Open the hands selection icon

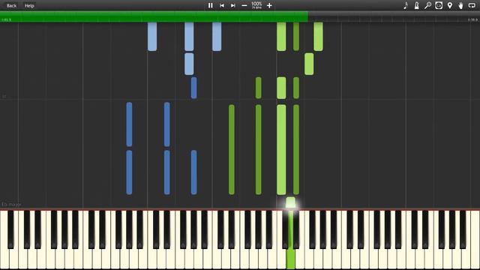click(x=460, y=5)
